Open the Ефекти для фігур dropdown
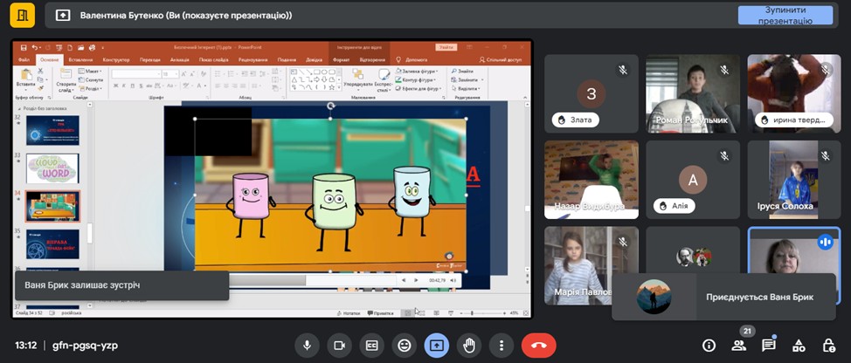 [419, 88]
